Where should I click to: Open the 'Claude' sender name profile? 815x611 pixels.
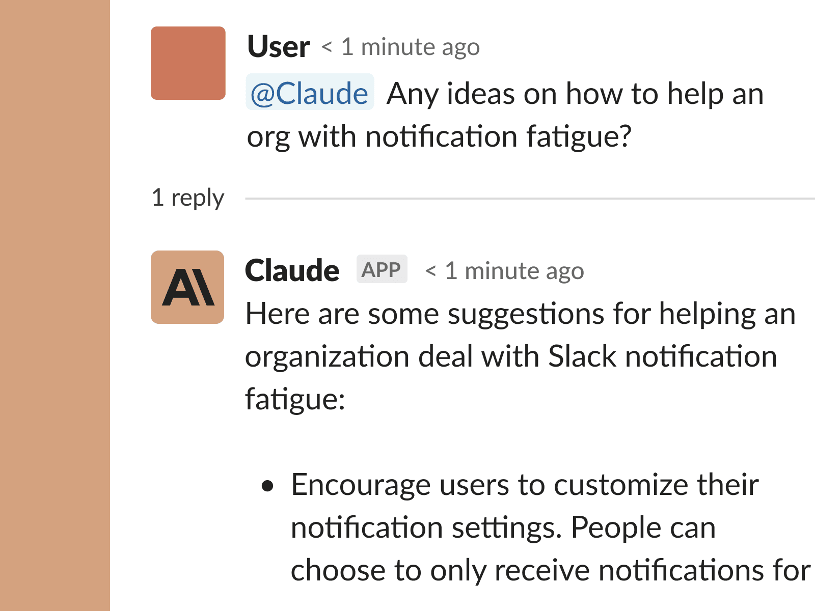[x=292, y=270]
